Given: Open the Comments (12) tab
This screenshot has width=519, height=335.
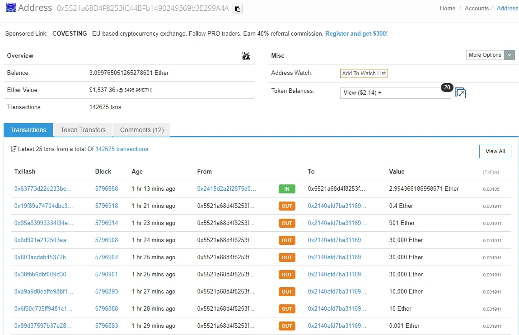Looking at the screenshot, I should coord(142,130).
